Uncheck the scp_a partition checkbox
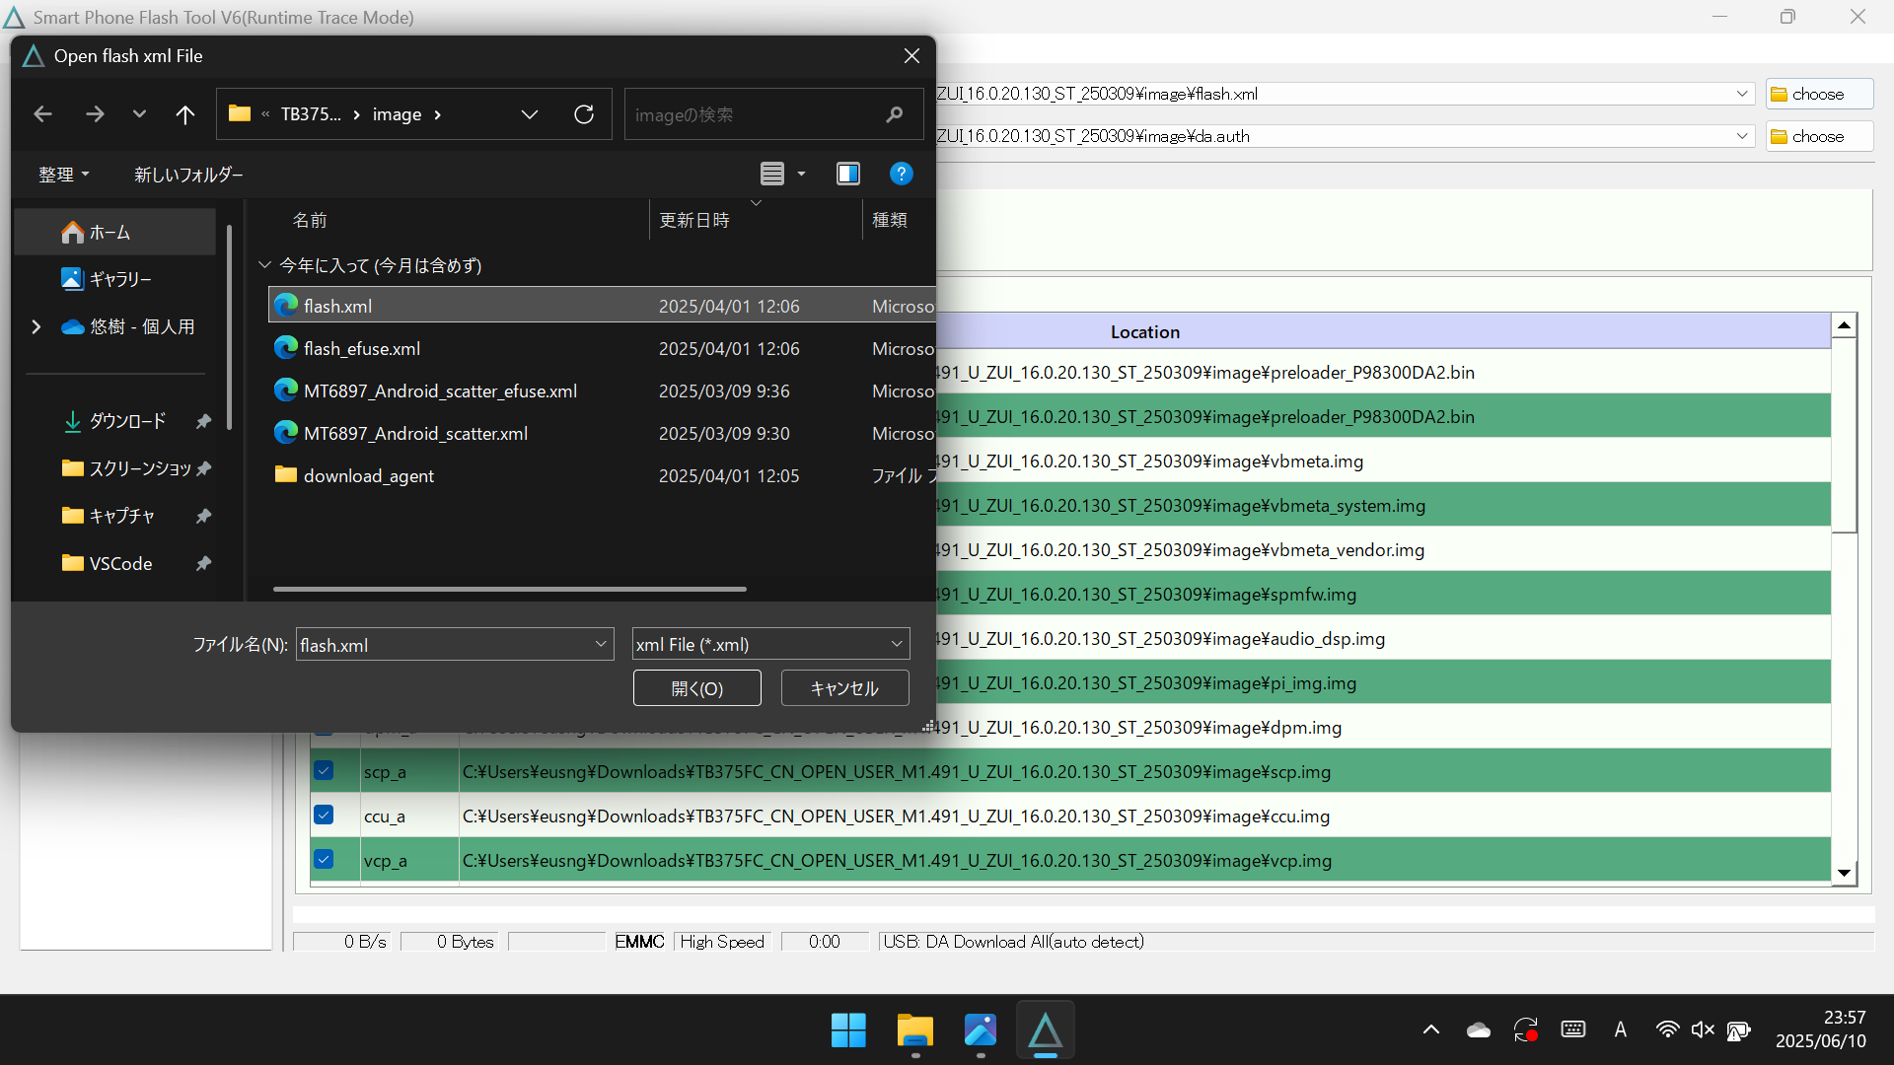Image resolution: width=1894 pixels, height=1065 pixels. coord(324,770)
